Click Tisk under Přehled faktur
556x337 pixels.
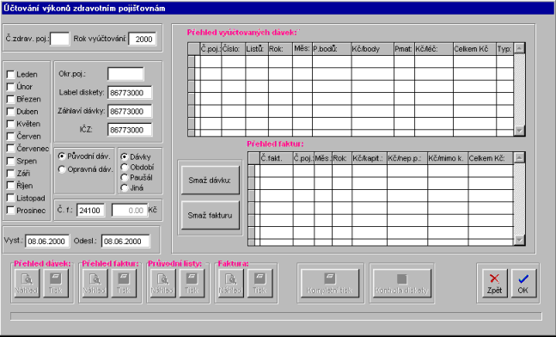[x=124, y=283]
